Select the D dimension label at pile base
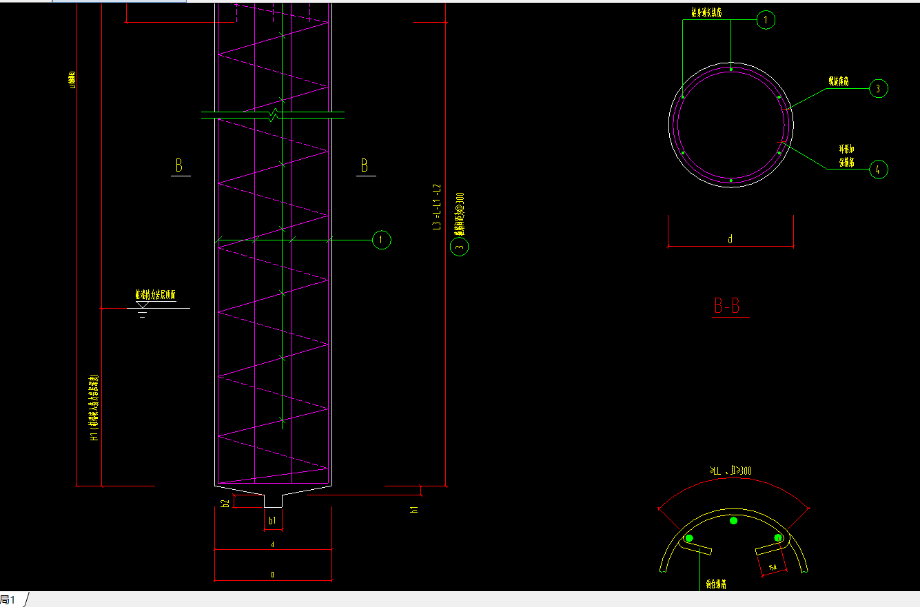The height and width of the screenshot is (607, 920). 273,574
